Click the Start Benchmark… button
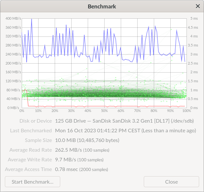 (32, 182)
